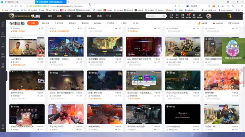245x137 pixels.
Task: Expand the 分类 category dropdown
Action: click(69, 16)
